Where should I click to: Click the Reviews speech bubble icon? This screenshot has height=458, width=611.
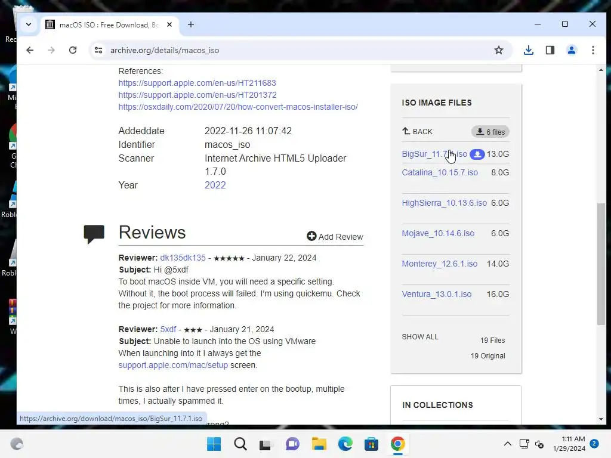[x=94, y=234]
